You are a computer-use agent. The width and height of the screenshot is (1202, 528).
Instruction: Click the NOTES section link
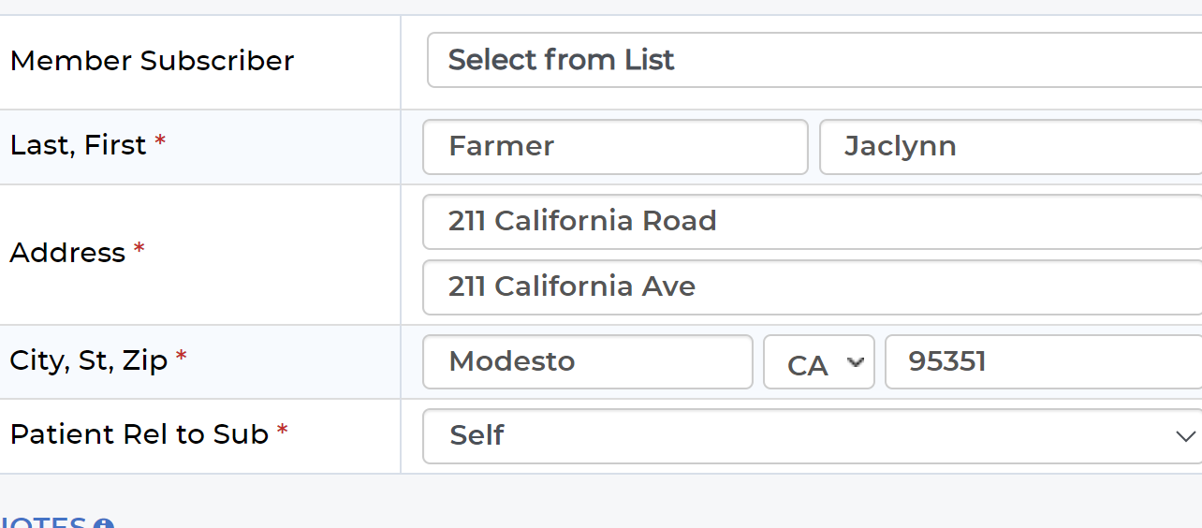coord(43,522)
